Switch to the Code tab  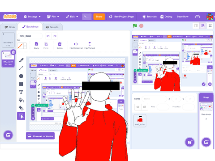click(10, 27)
